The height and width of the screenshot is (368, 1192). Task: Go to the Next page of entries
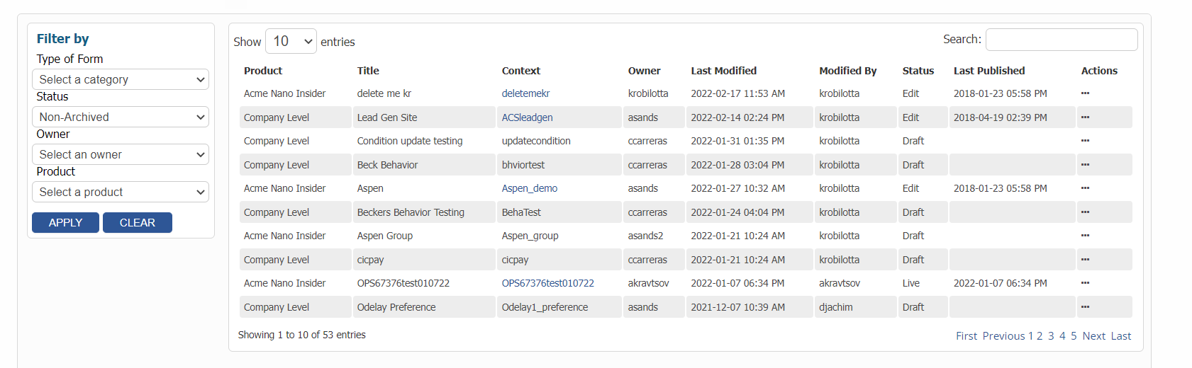[x=1093, y=336]
